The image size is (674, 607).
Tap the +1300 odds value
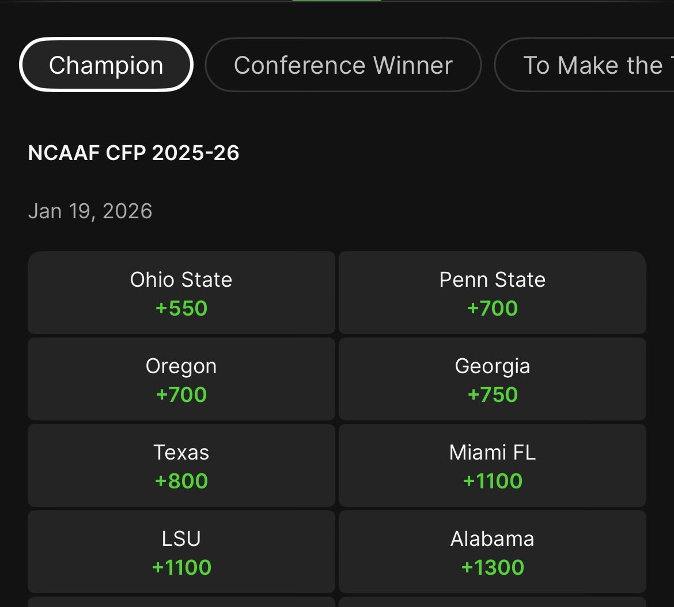pos(493,567)
